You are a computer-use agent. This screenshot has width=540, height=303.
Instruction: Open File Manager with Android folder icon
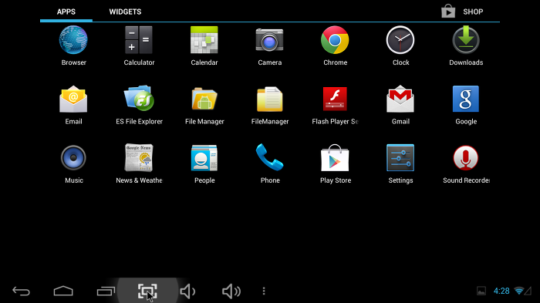point(204,99)
